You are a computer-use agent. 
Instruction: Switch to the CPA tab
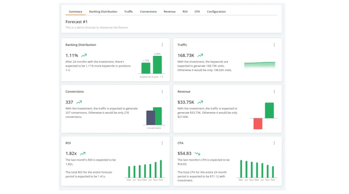tap(197, 12)
